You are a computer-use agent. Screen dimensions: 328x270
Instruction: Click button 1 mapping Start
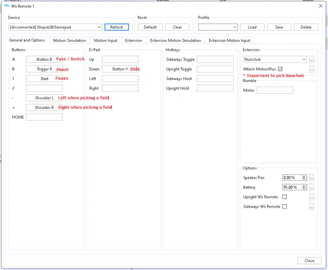[44, 78]
